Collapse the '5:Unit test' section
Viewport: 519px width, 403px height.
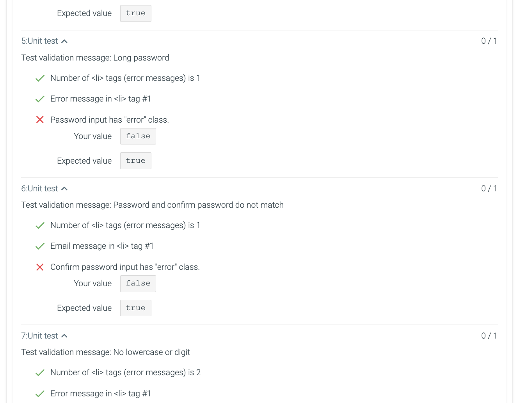pos(65,41)
